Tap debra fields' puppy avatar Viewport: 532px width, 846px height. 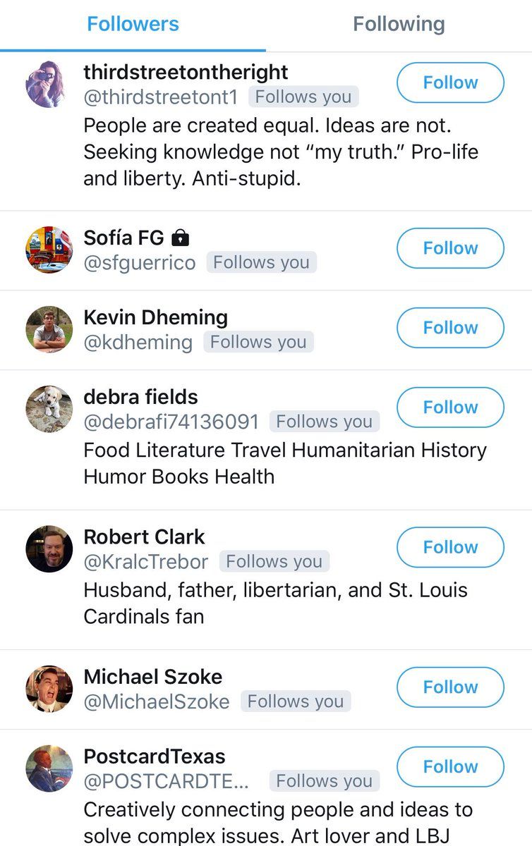coord(49,409)
